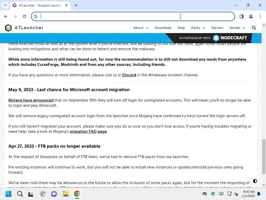Expand the Packs menu
Screen dimensions: 266x200
(198, 28)
